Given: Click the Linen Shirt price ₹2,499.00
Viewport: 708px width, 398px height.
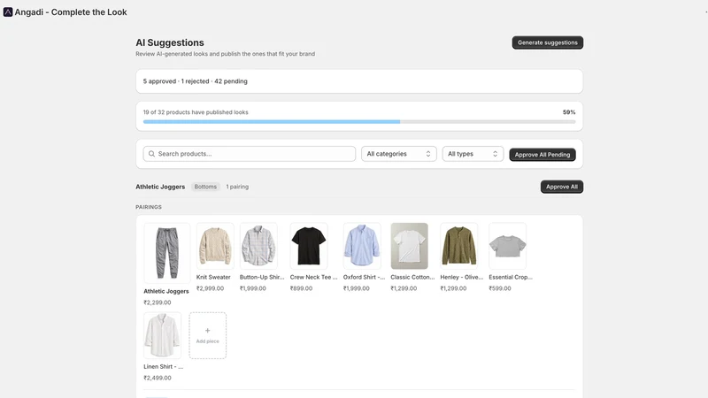Looking at the screenshot, I should click(158, 379).
